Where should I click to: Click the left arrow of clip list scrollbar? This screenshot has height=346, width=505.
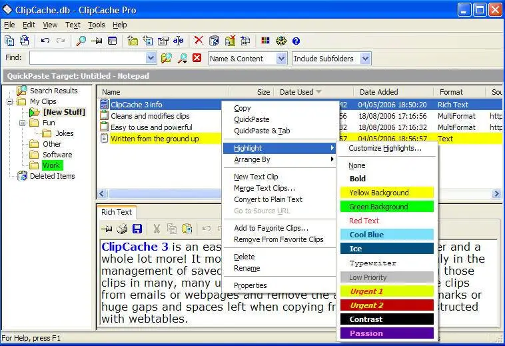click(102, 193)
